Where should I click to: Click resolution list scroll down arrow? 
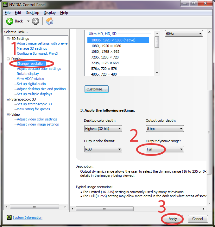tap(157, 73)
